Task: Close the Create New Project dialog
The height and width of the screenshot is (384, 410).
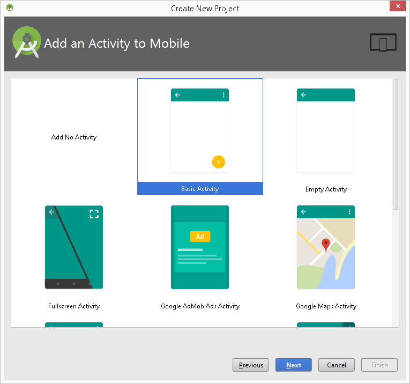Action: tap(398, 6)
